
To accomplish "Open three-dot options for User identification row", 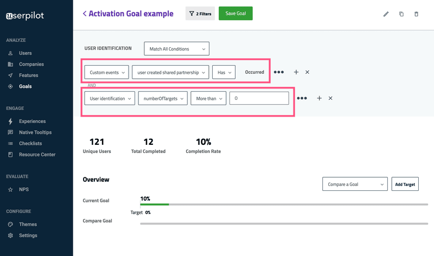I will pyautogui.click(x=302, y=98).
